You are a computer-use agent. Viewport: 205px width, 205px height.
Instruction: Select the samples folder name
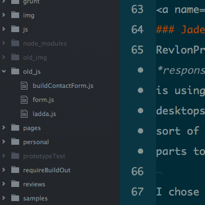(35, 198)
